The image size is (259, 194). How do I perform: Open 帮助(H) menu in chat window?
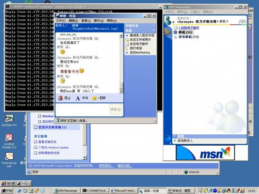click(x=112, y=21)
